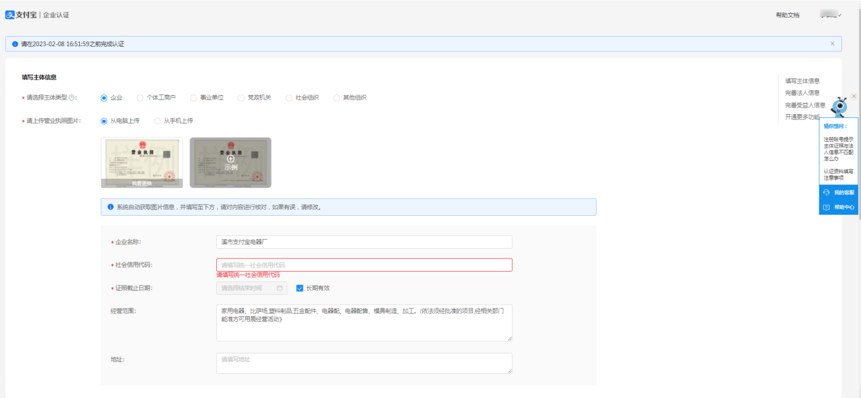Open 帮助中心 help center
Screen dimensions: 861x398
[839, 207]
